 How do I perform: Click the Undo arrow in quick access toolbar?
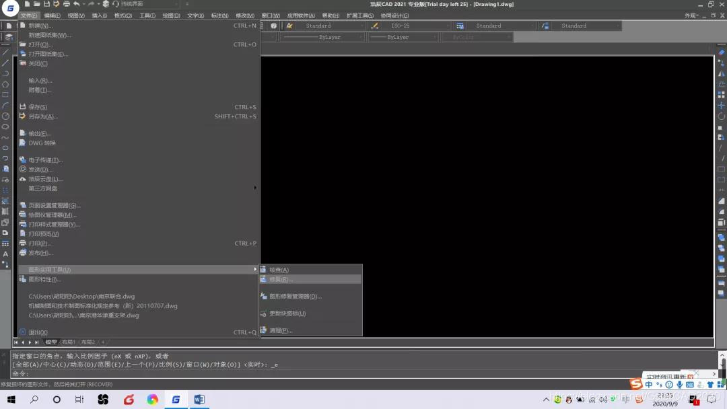(x=77, y=4)
